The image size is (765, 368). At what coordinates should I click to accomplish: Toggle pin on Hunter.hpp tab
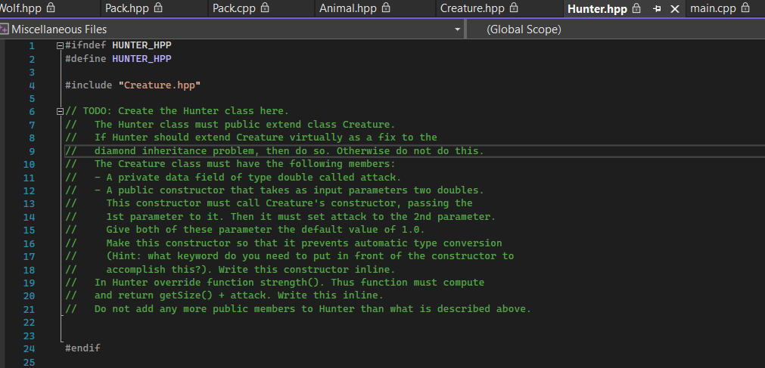click(657, 9)
